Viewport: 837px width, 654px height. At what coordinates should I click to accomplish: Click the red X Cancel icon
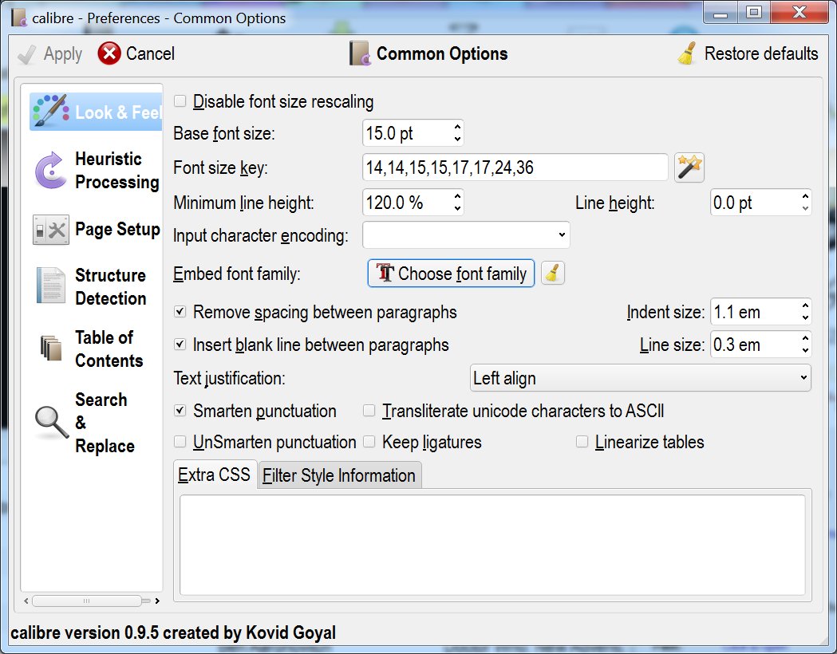(x=109, y=53)
